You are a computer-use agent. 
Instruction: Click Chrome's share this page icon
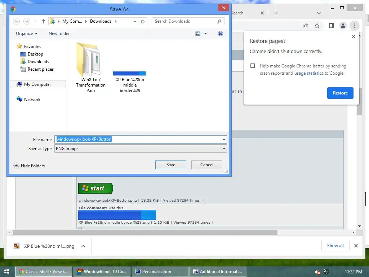click(x=306, y=26)
